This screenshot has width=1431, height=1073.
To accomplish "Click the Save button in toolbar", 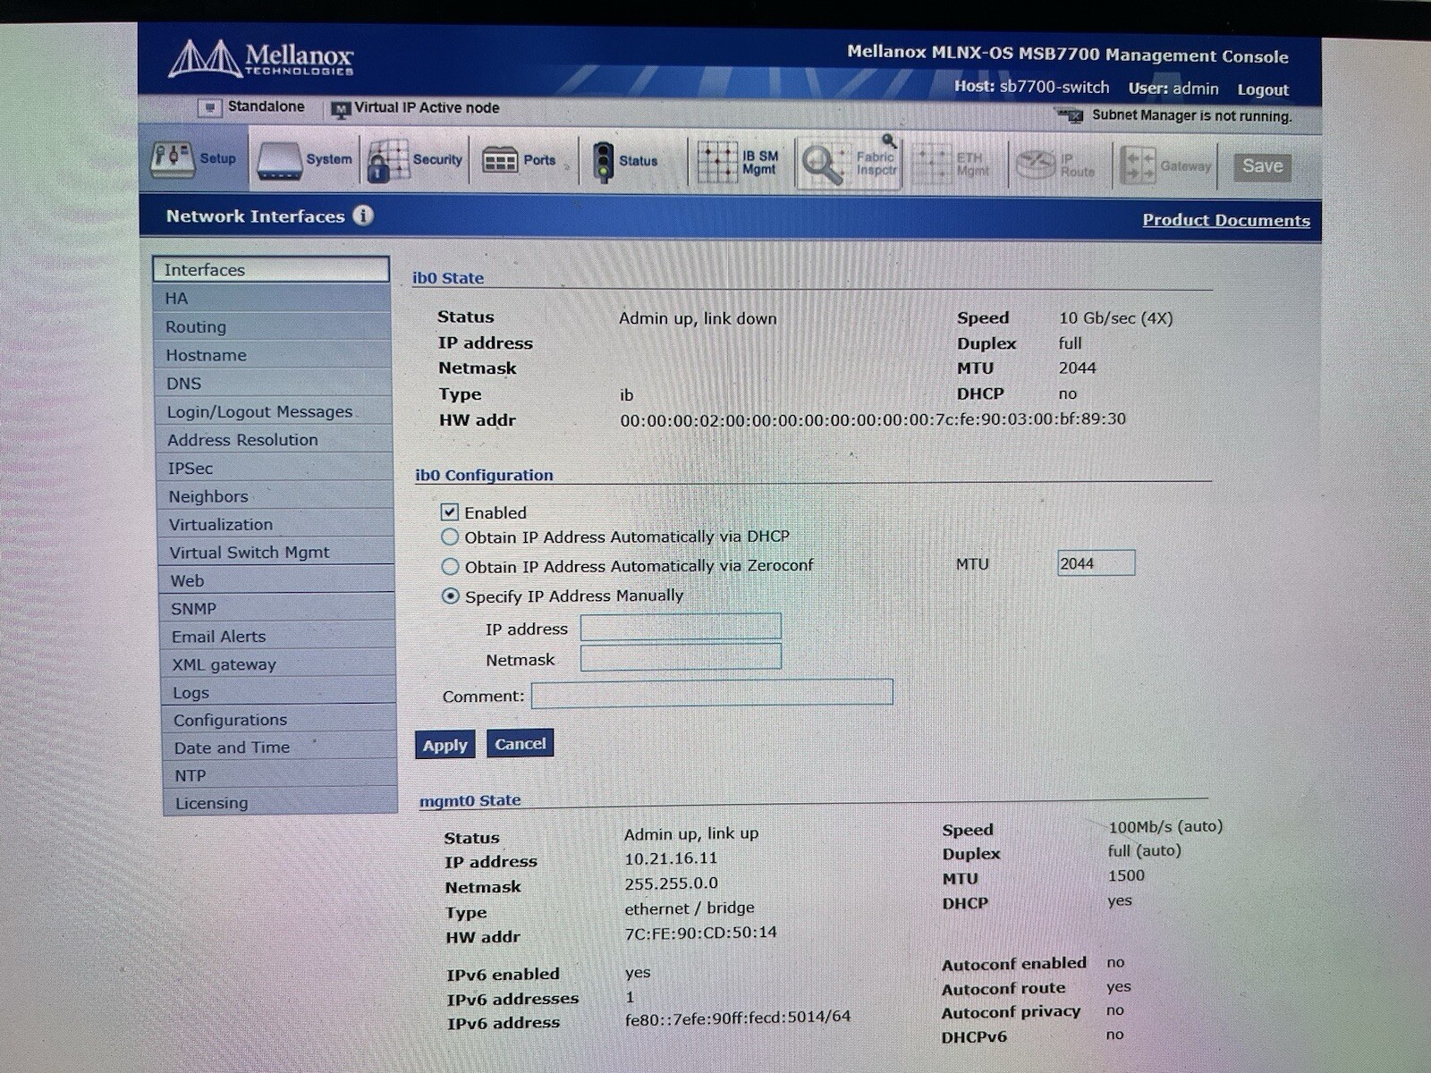I will click(x=1262, y=166).
